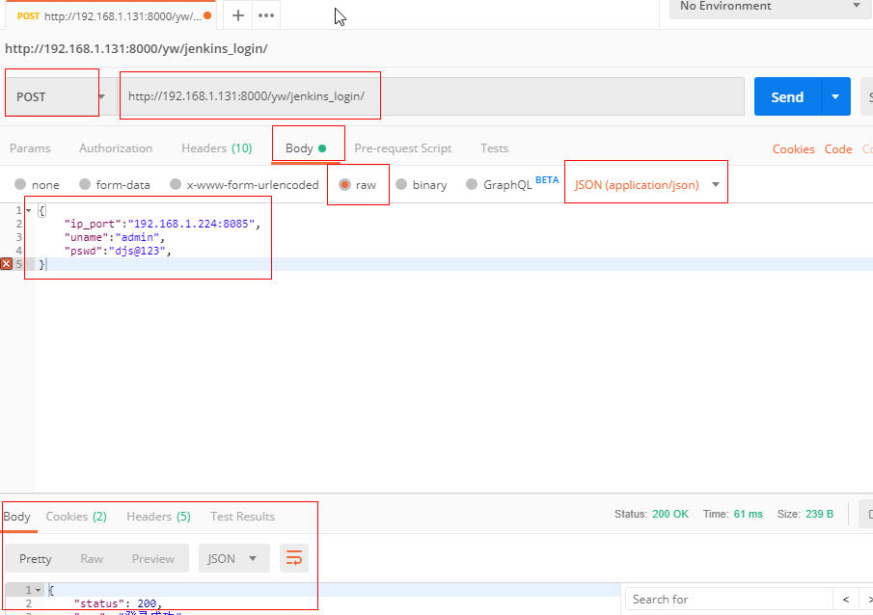This screenshot has height=615, width=873.
Task: Select the raw body type
Action: pos(358,185)
